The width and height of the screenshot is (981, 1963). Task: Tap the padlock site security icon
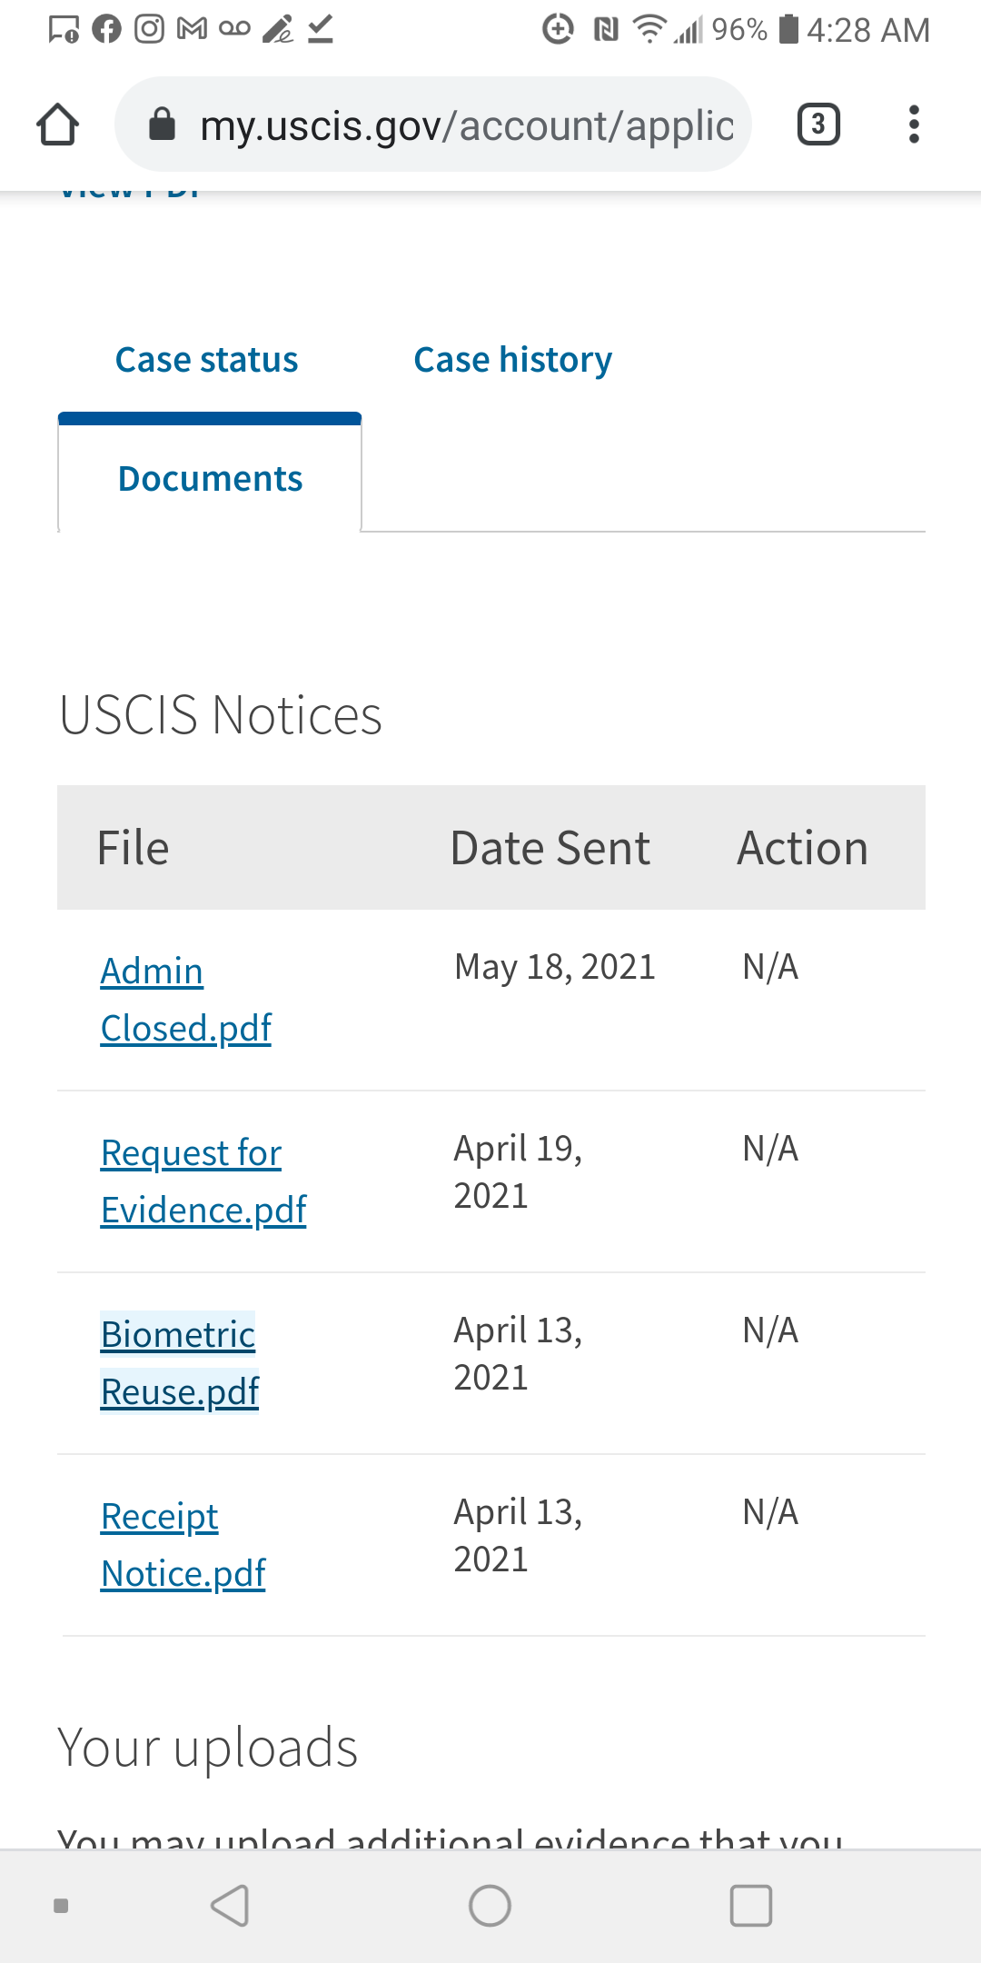(x=162, y=125)
